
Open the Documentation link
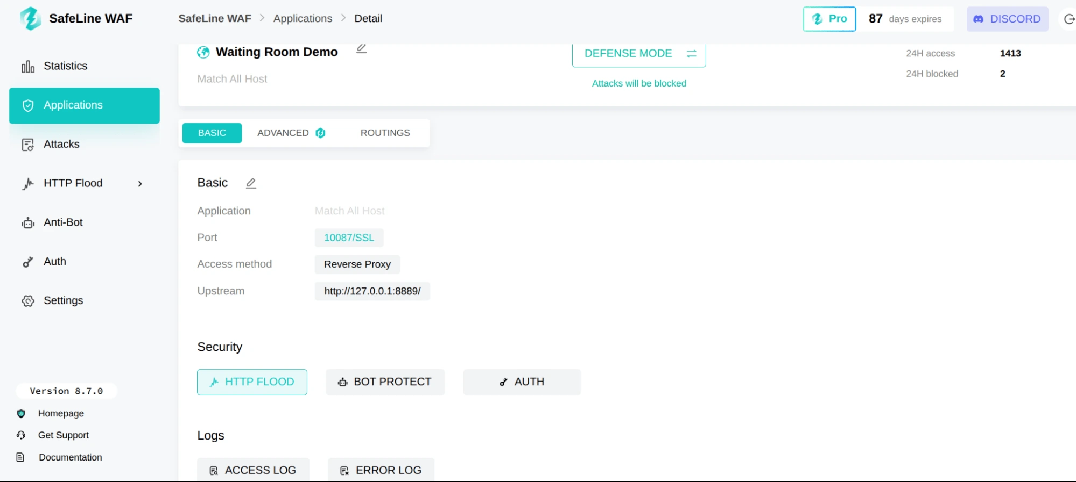click(71, 457)
